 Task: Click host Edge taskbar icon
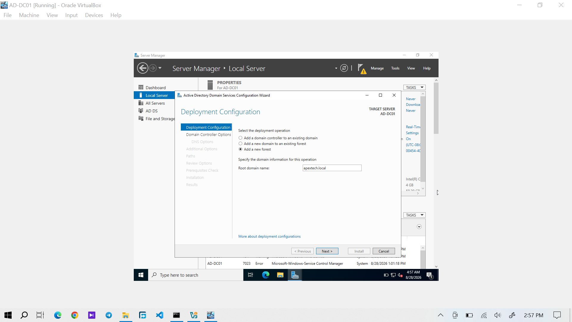tap(58, 315)
